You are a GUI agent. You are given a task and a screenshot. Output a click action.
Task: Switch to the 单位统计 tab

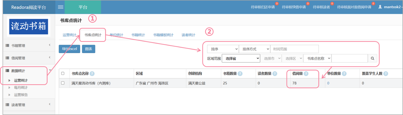(x=116, y=35)
